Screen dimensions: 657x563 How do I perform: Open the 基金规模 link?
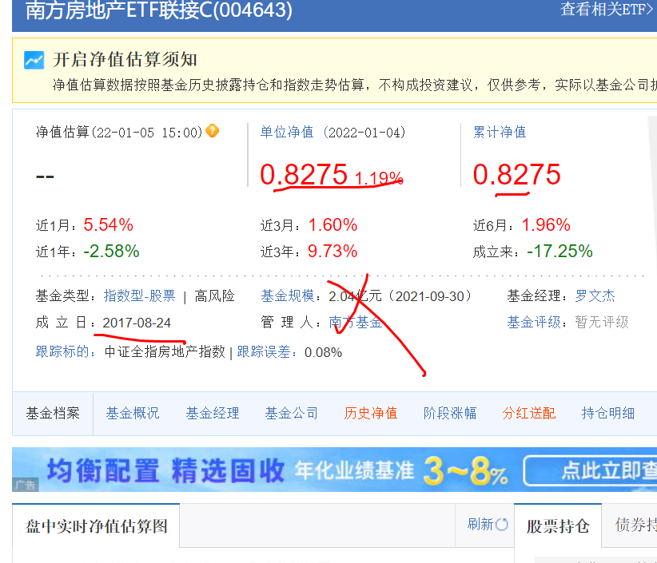[288, 296]
